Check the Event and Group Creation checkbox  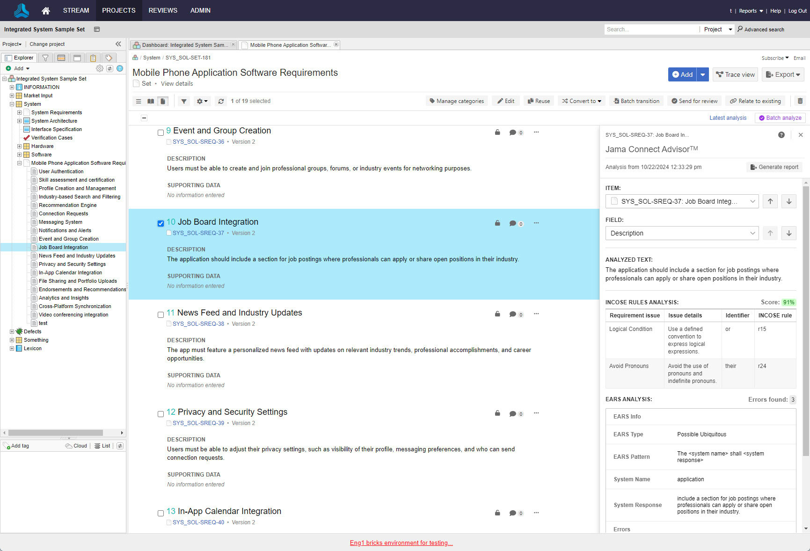161,132
